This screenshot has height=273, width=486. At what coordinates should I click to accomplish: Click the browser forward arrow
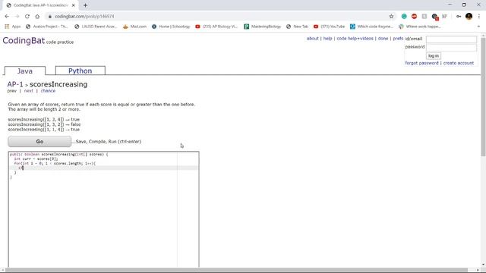click(17, 17)
